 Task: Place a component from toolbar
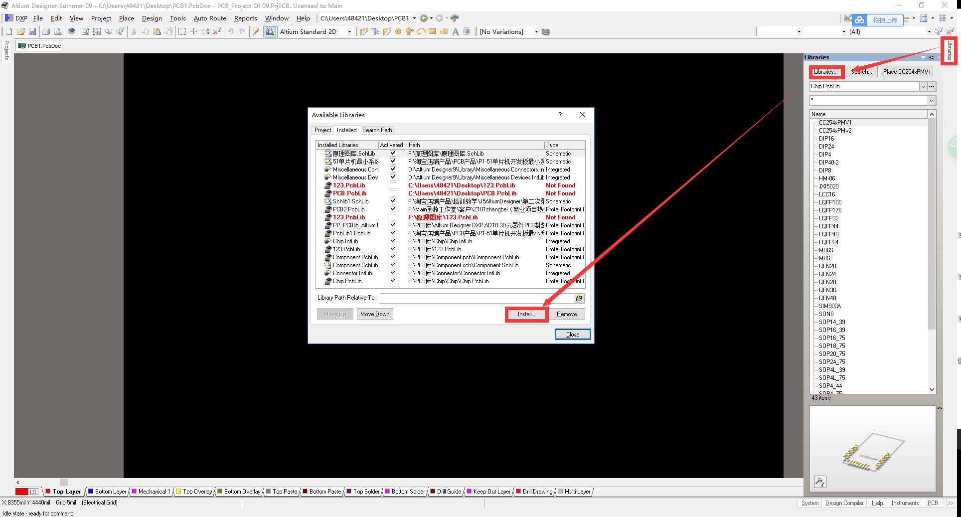click(x=467, y=31)
